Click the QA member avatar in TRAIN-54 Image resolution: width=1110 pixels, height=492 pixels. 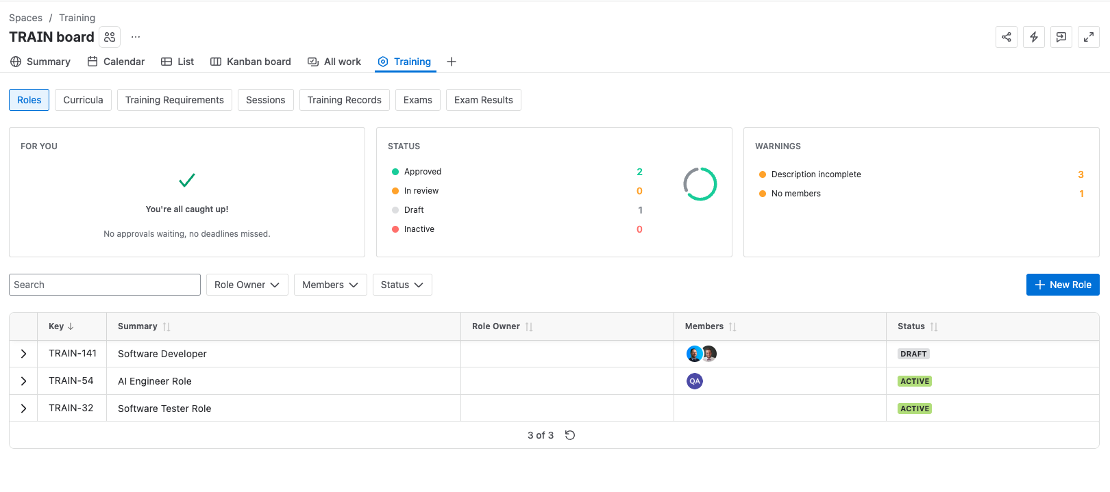[x=695, y=381]
